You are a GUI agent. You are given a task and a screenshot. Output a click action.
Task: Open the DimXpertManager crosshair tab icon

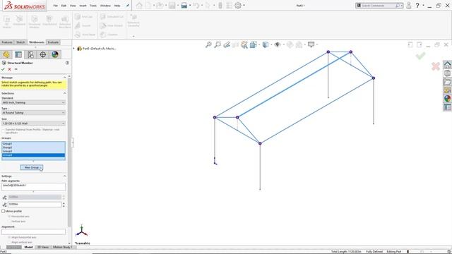click(x=42, y=54)
